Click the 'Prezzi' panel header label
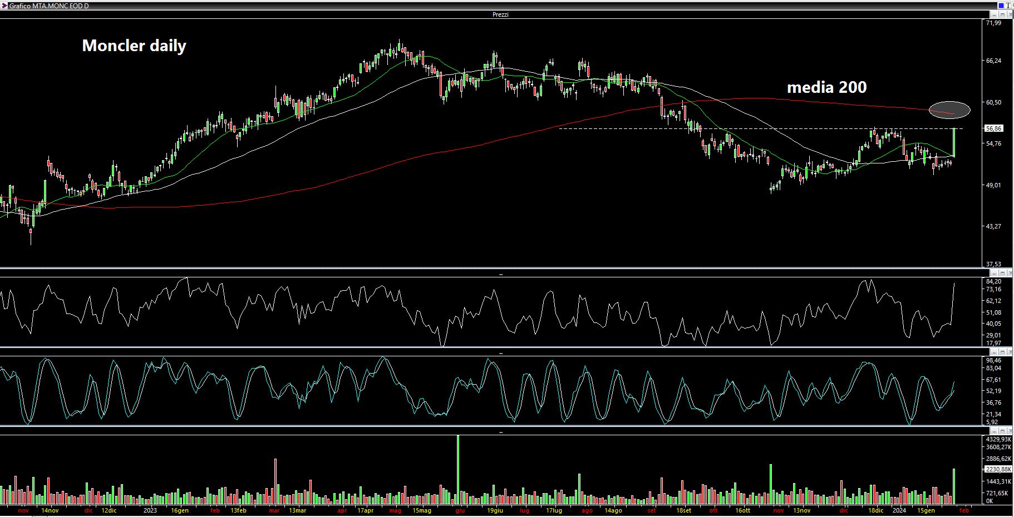 coord(500,14)
